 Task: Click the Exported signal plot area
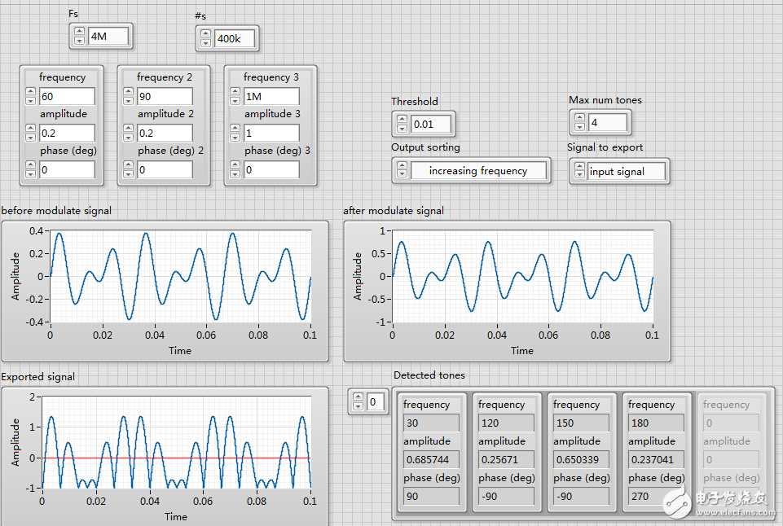pos(176,442)
